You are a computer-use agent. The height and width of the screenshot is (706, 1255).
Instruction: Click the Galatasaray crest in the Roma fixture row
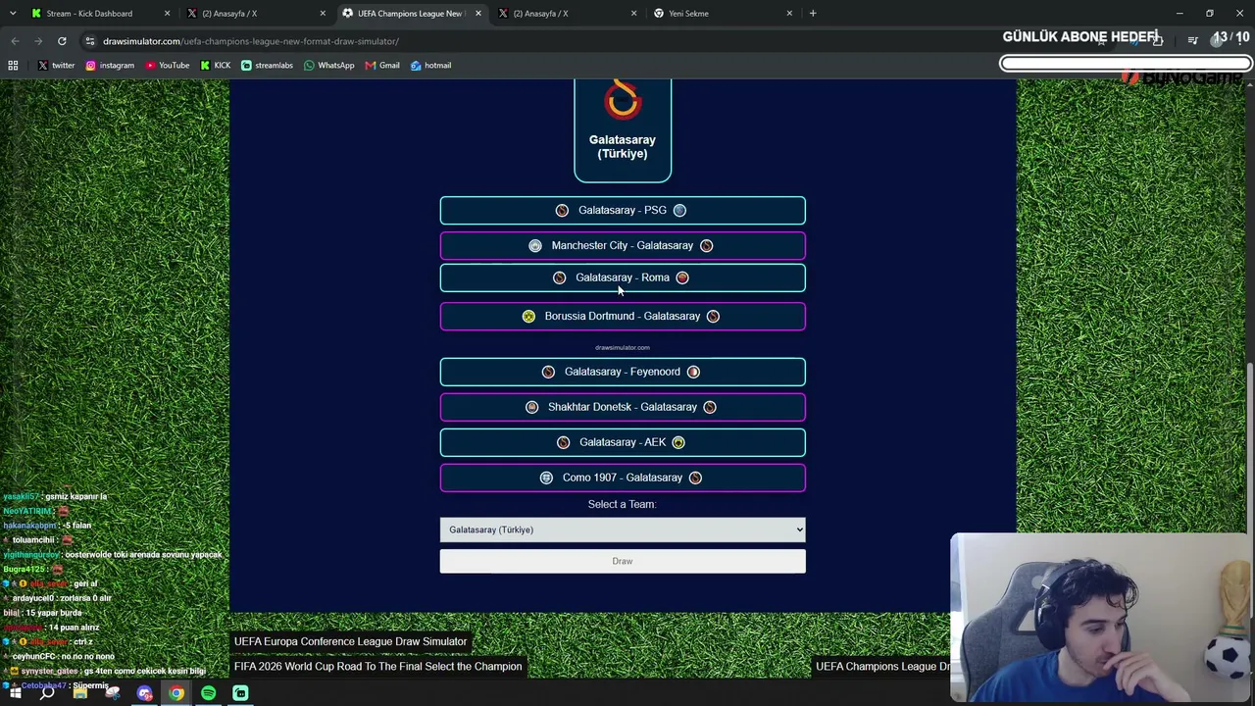559,277
